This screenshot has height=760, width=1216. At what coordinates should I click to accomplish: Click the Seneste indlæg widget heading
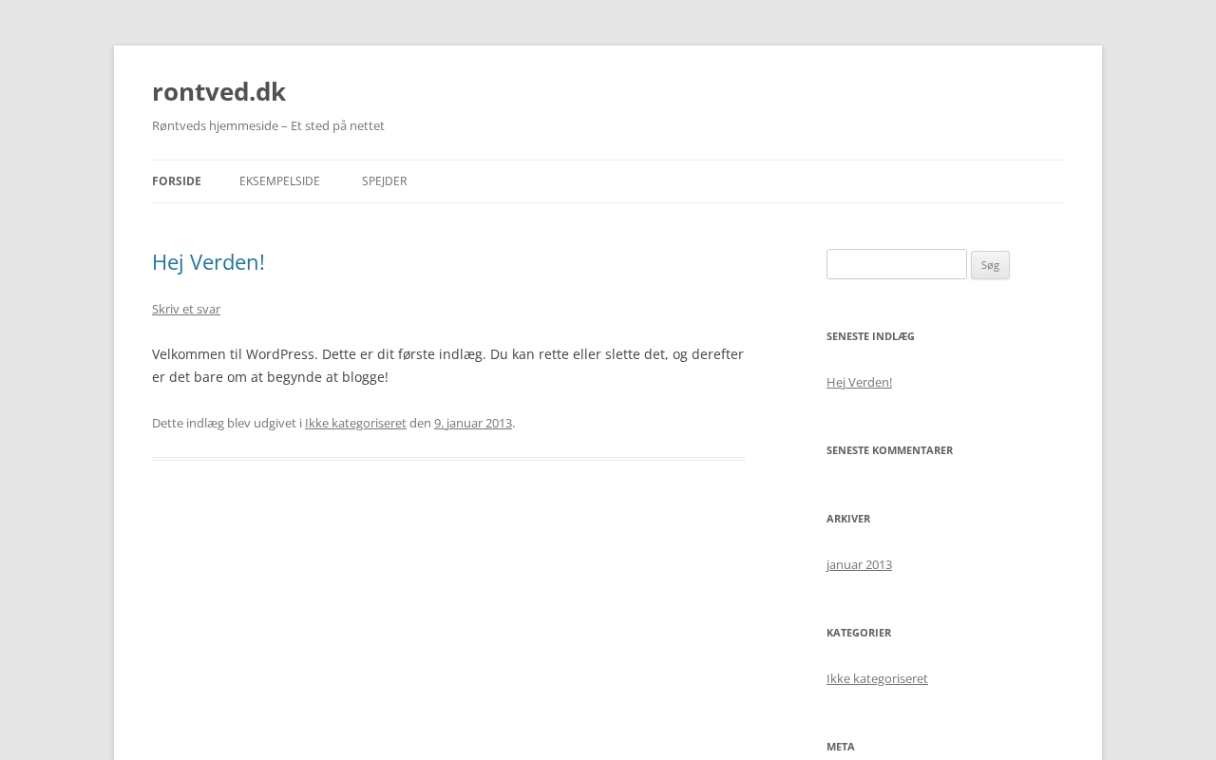870,336
